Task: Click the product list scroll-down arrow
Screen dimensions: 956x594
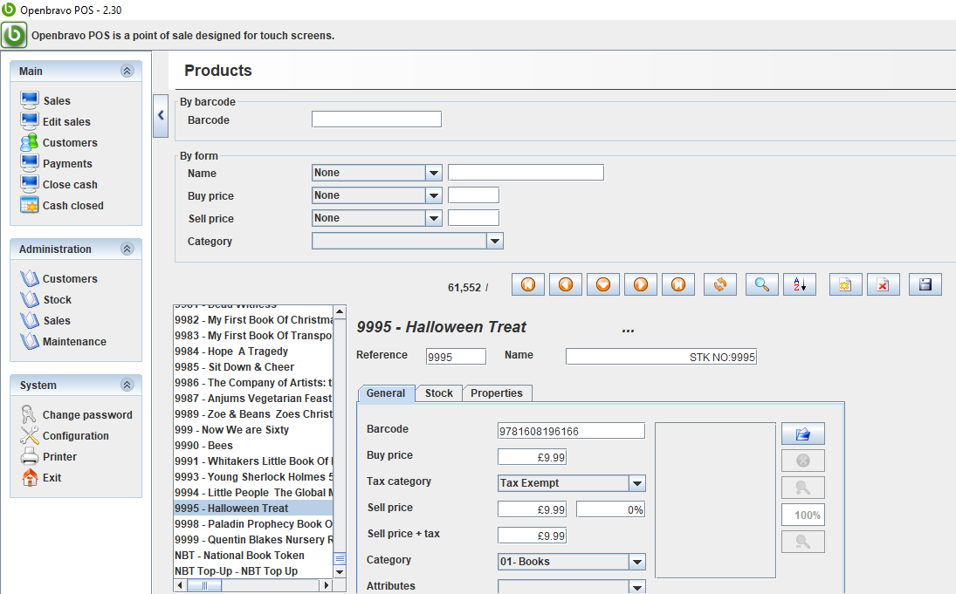Action: [x=340, y=571]
